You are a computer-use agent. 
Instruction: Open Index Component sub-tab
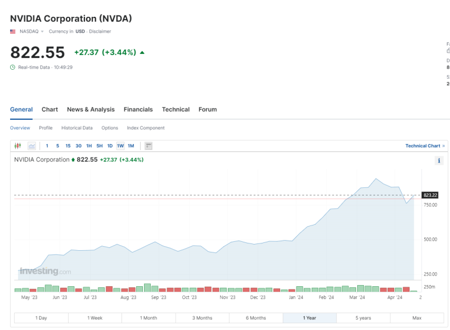pyautogui.click(x=146, y=128)
